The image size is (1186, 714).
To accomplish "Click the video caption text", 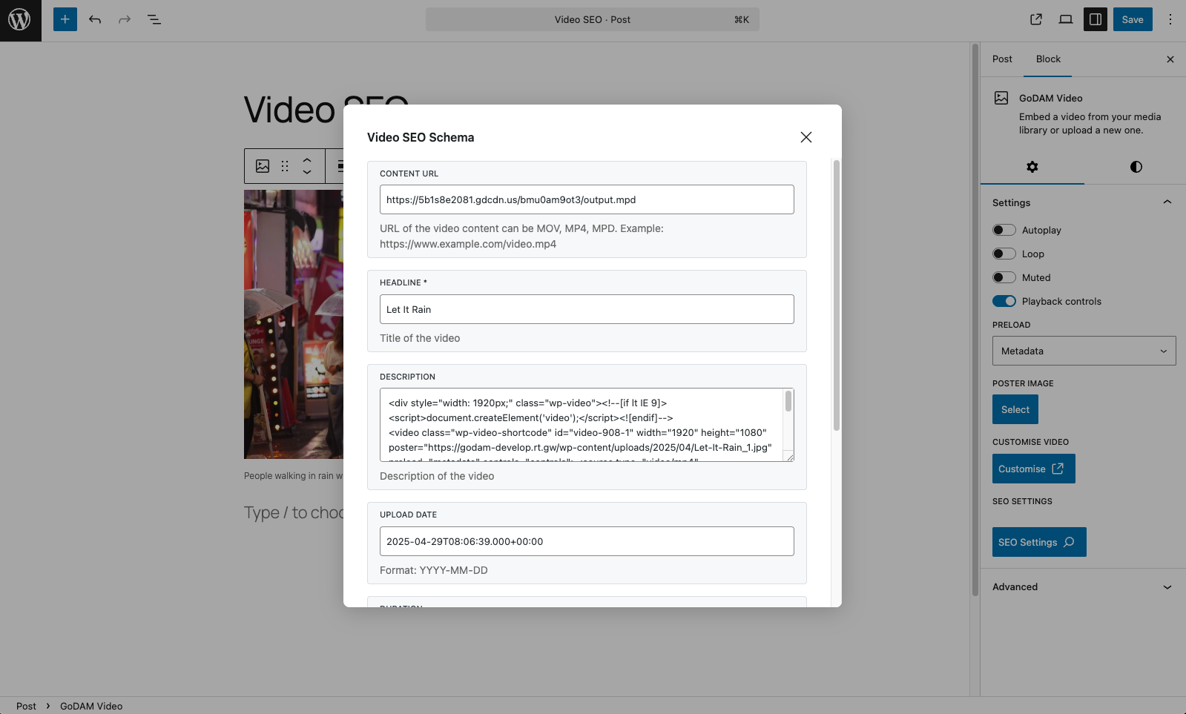I will (294, 476).
